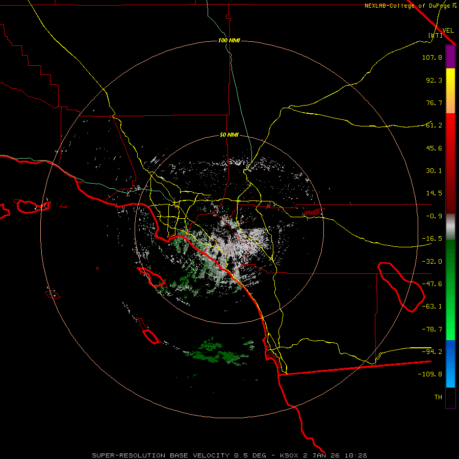Click the 107.8 velocity scale value
Image resolution: width=459 pixels, height=459 pixels.
tap(432, 57)
